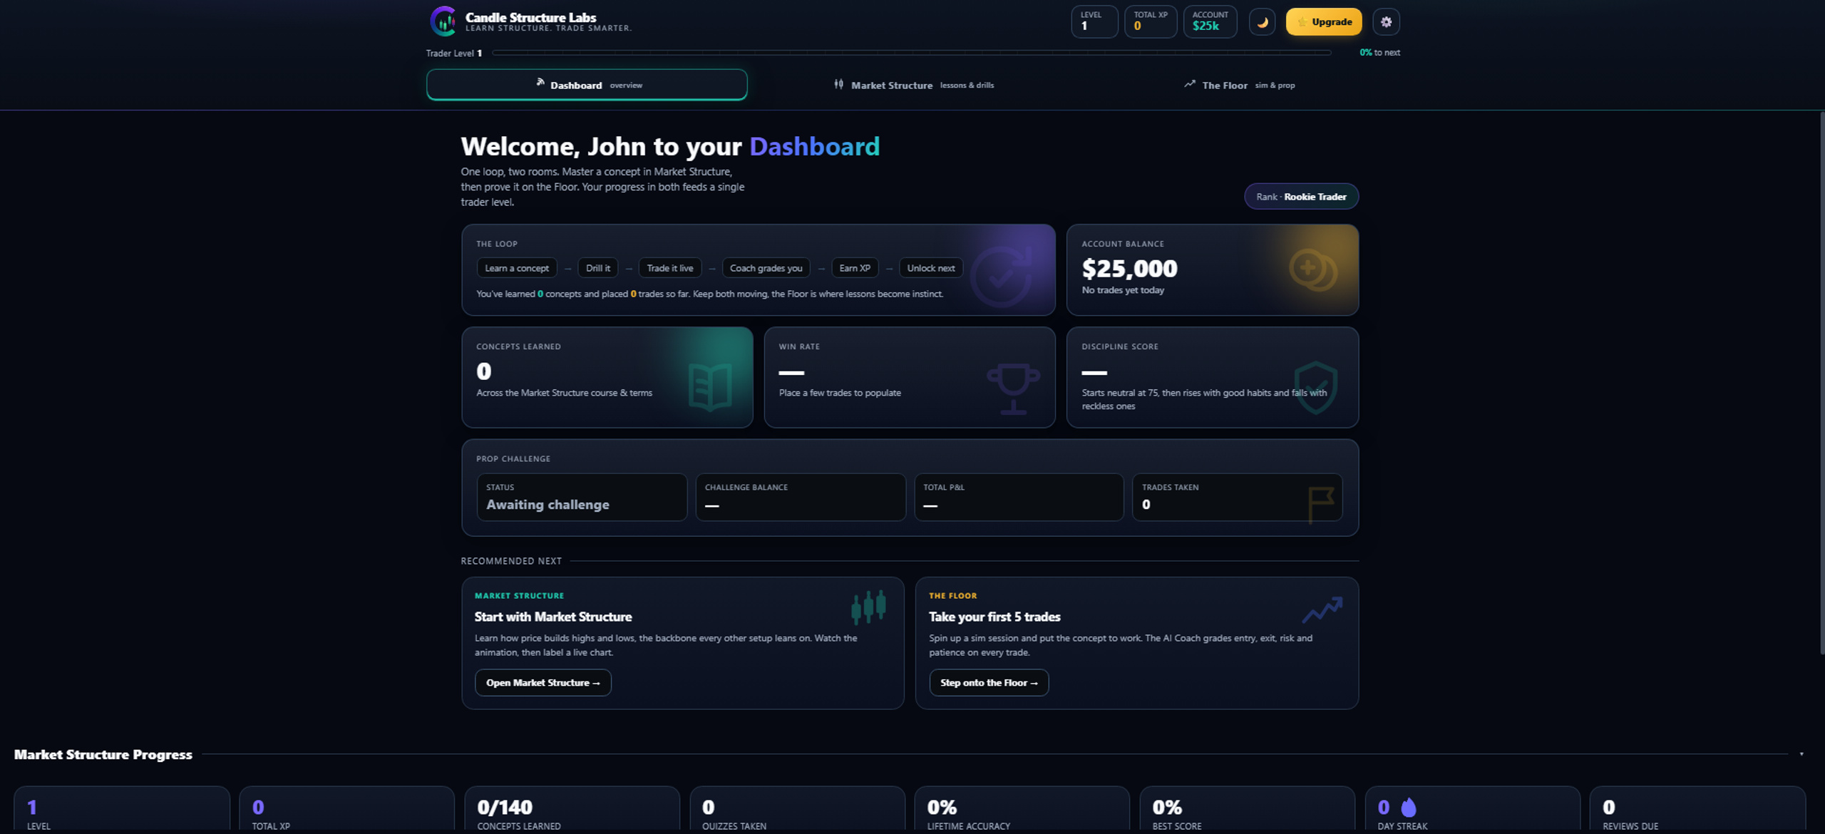The image size is (1825, 834).
Task: Switch to the Dashboard overview tab
Action: (587, 85)
